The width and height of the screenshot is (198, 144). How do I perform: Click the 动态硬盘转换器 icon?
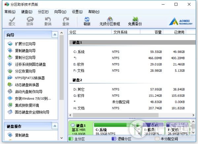[x=10, y=84]
